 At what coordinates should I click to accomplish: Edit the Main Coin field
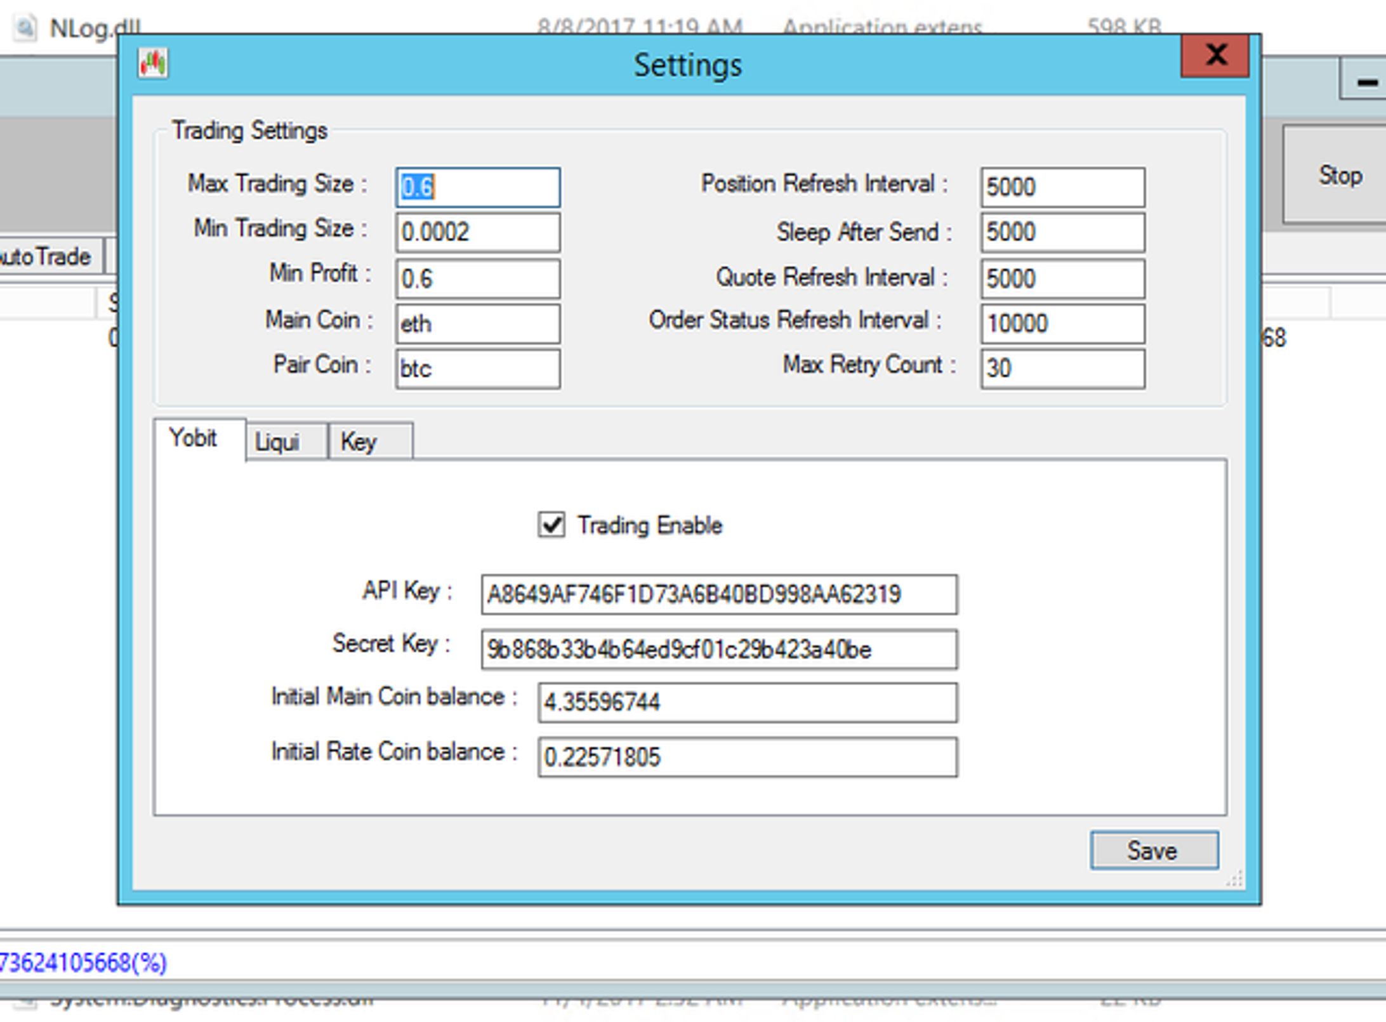[x=478, y=324]
